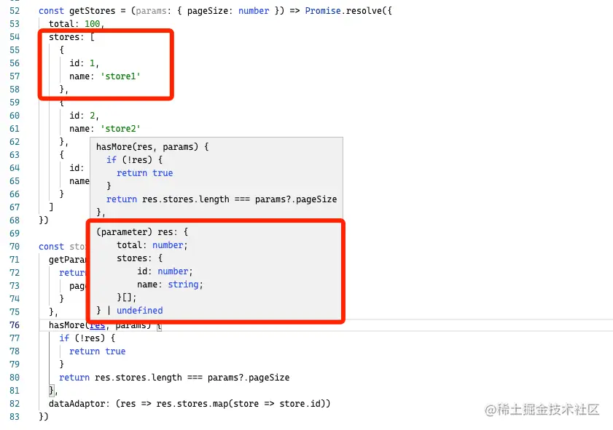Image resolution: width=613 pixels, height=430 pixels.
Task: Click 'if (!res) {' on line 77
Action: pos(87,338)
